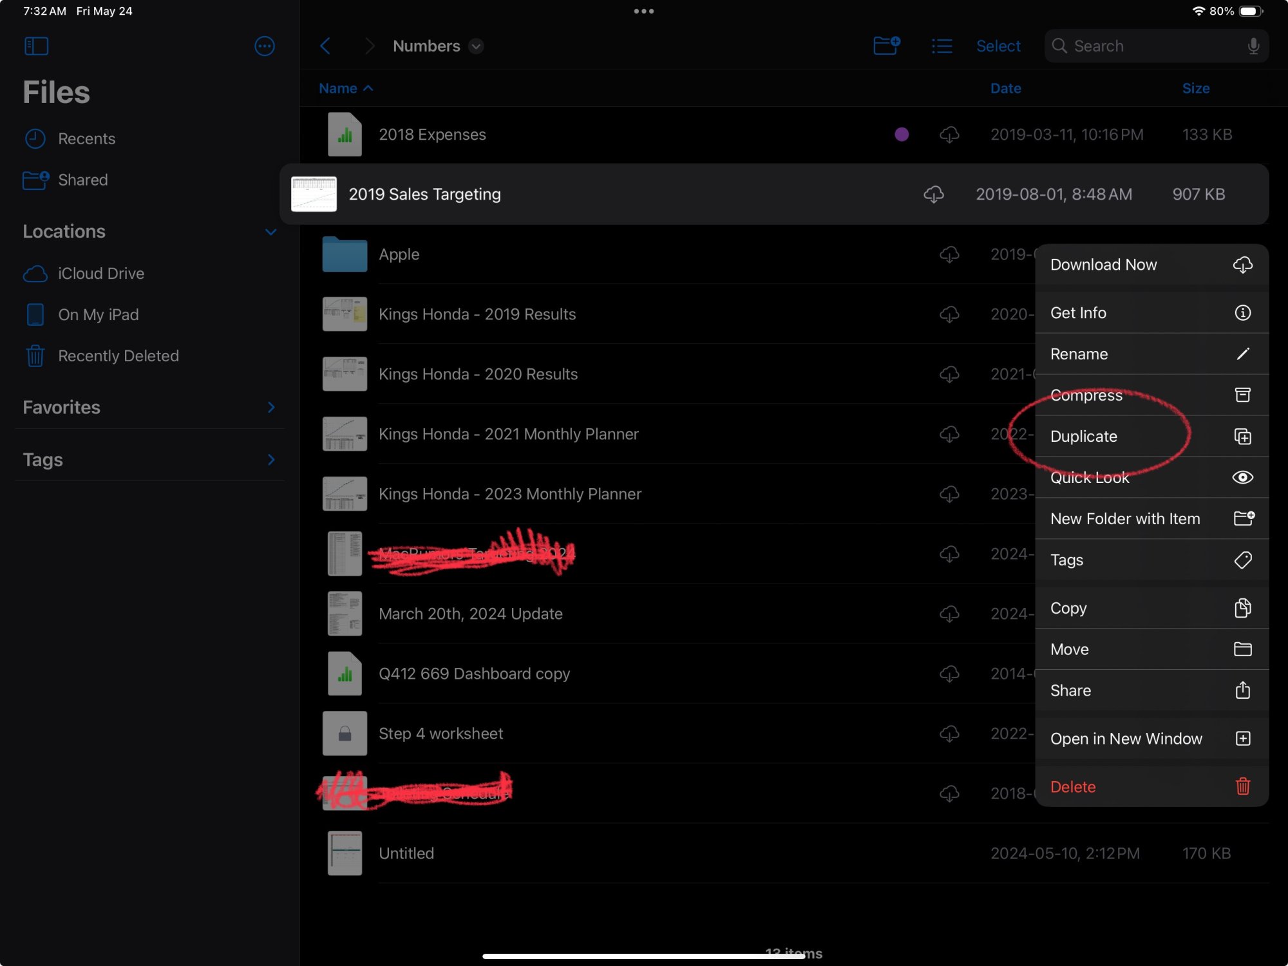Download Kings Honda 2021 Monthly Planner cloud icon
Image resolution: width=1288 pixels, height=966 pixels.
(x=949, y=433)
